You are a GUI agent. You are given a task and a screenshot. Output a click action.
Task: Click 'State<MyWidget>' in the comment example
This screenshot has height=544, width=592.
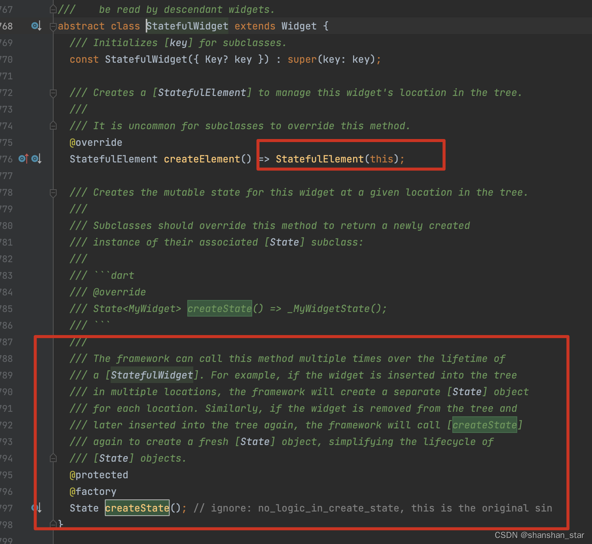[137, 309]
